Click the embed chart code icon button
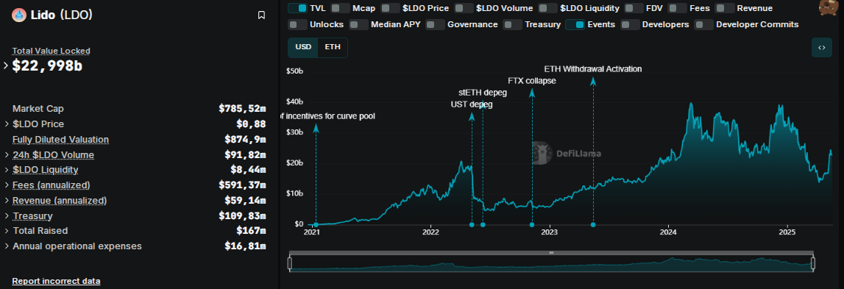Viewport: 844px width, 289px height. pyautogui.click(x=822, y=47)
